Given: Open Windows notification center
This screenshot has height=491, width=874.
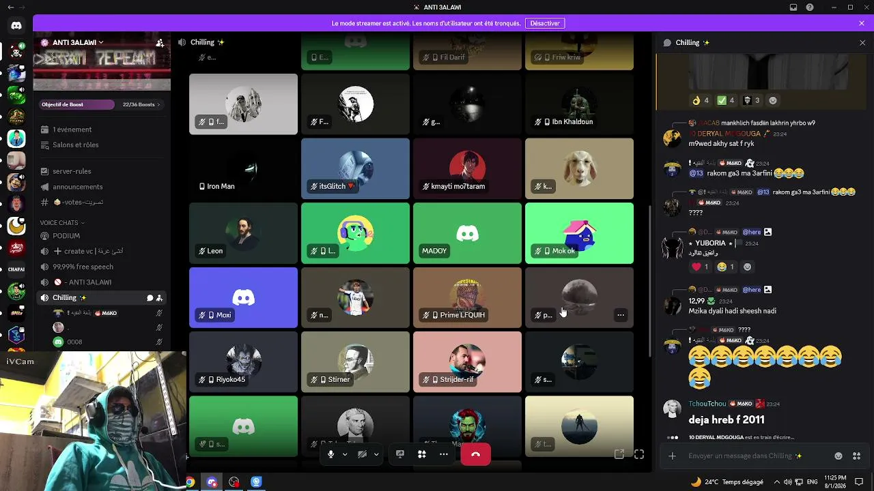Looking at the screenshot, I should coord(860,481).
